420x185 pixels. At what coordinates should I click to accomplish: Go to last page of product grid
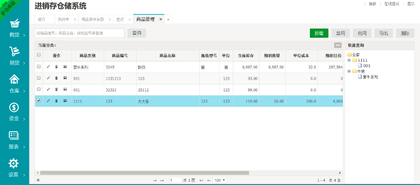click(209, 180)
